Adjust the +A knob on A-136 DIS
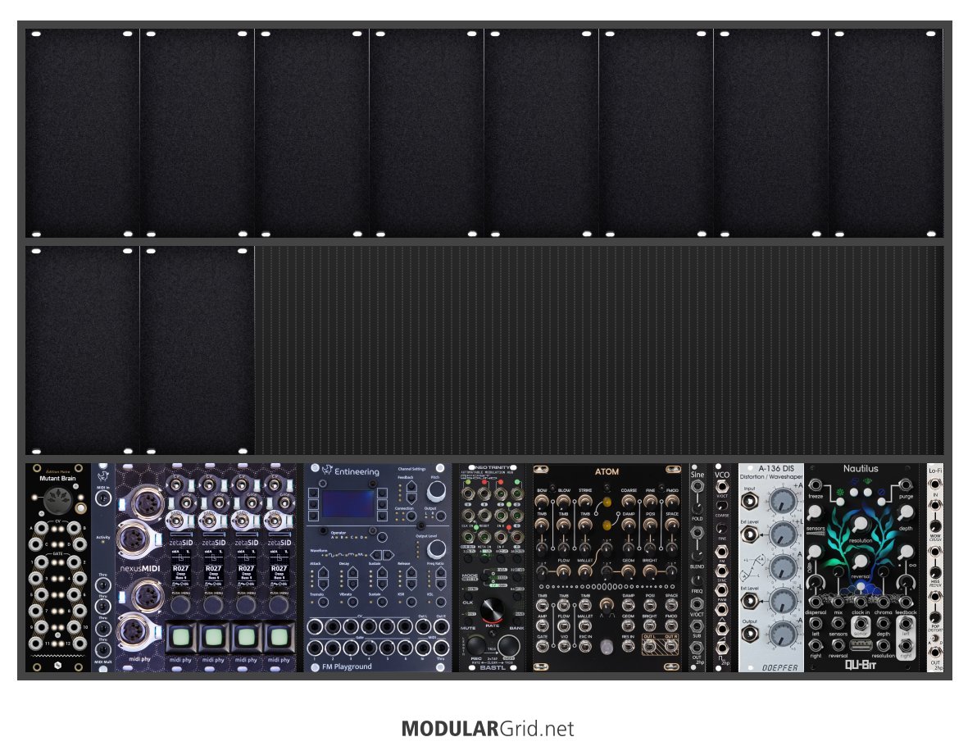 [784, 501]
